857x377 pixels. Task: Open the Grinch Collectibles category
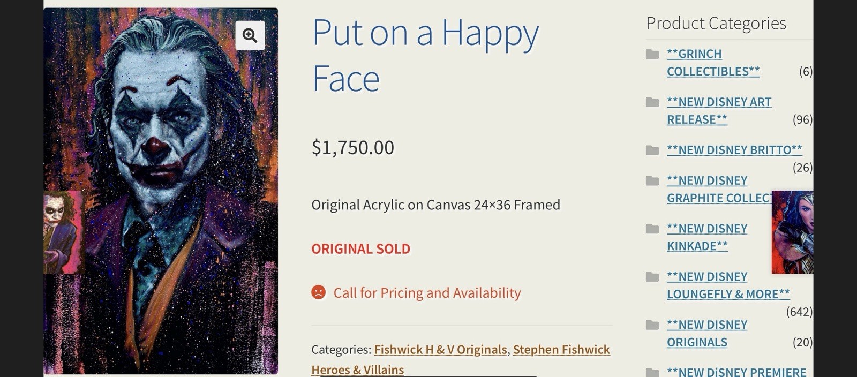(712, 63)
